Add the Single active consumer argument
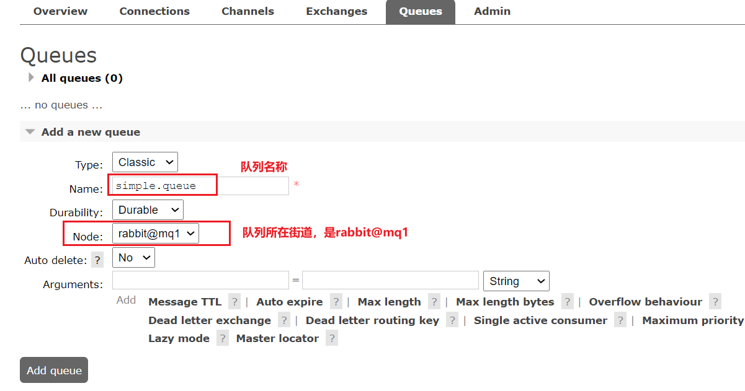745x391 pixels. (x=540, y=320)
